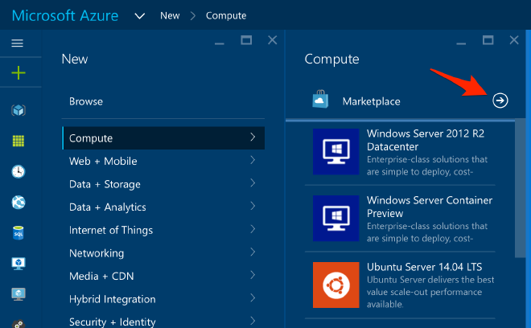Open the hamburger menu in the sidebar
Screen dimensions: 531x328
pyautogui.click(x=17, y=43)
